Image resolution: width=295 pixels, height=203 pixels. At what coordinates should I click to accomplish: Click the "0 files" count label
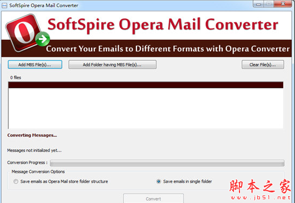(16, 78)
